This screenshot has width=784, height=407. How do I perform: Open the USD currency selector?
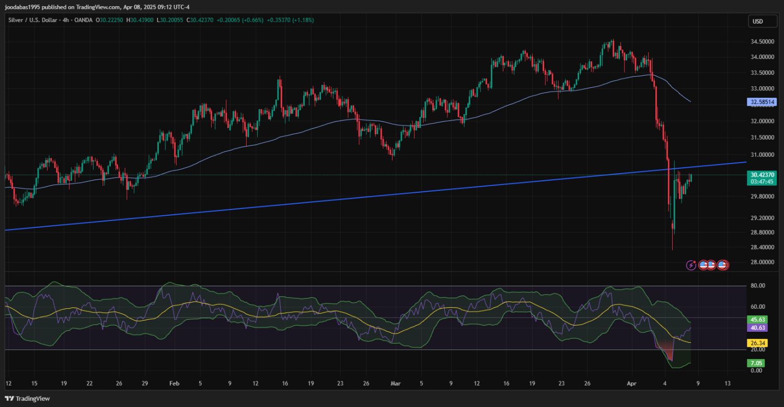coord(757,21)
